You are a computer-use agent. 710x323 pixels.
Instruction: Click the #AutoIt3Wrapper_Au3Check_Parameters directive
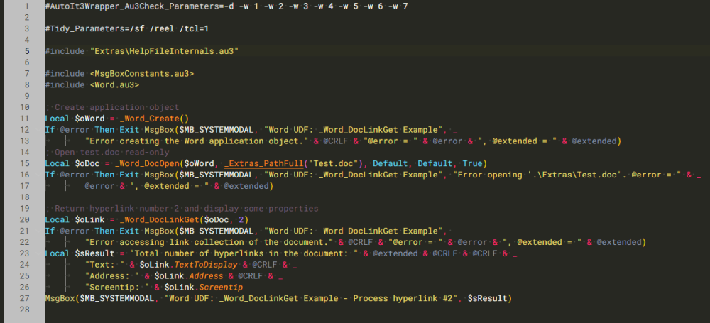[x=226, y=6]
